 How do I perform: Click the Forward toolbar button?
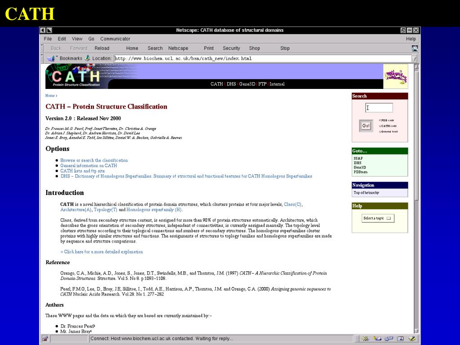coord(79,48)
